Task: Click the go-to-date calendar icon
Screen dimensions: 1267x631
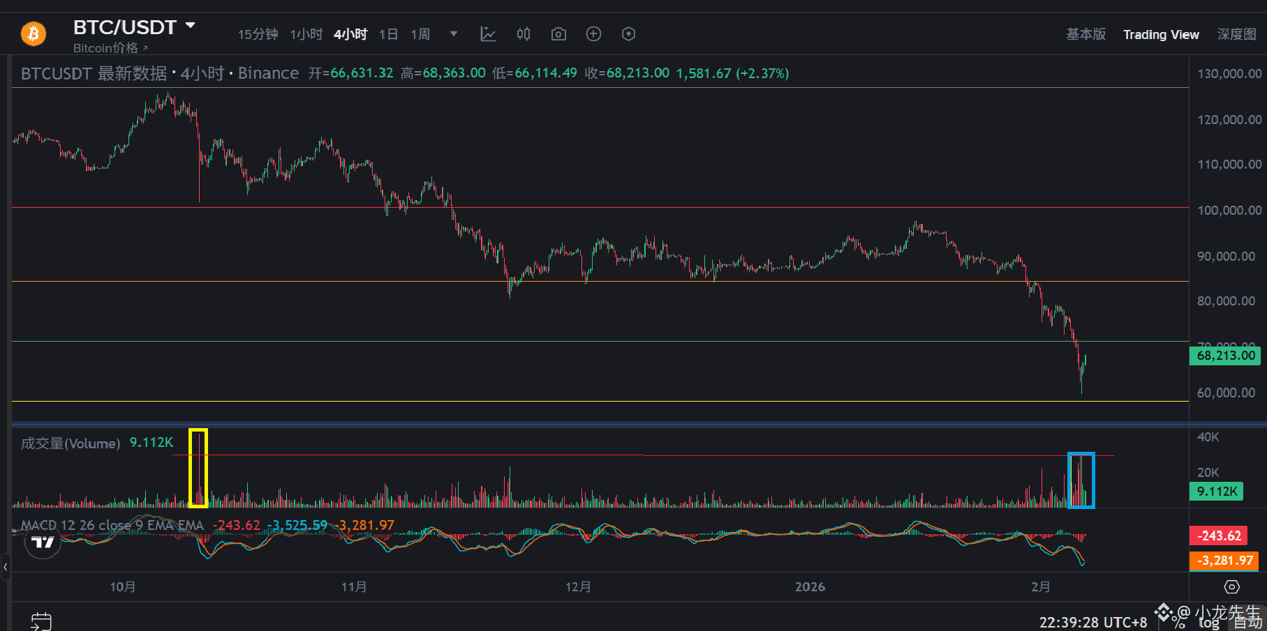Action: (41, 621)
